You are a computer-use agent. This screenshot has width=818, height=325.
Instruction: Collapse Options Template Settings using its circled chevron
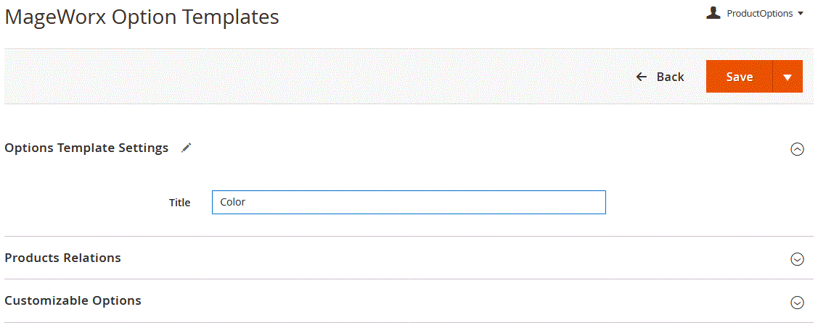point(797,150)
